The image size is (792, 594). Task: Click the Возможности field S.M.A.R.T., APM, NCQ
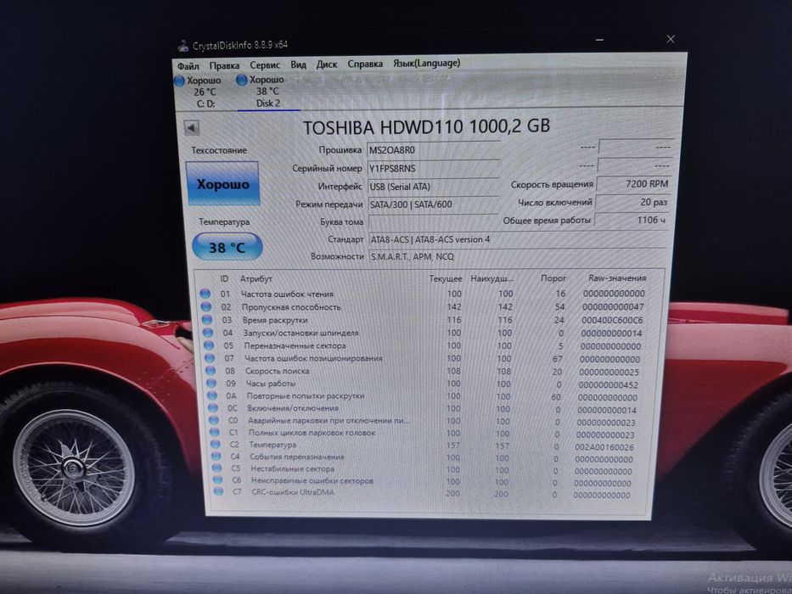517,256
